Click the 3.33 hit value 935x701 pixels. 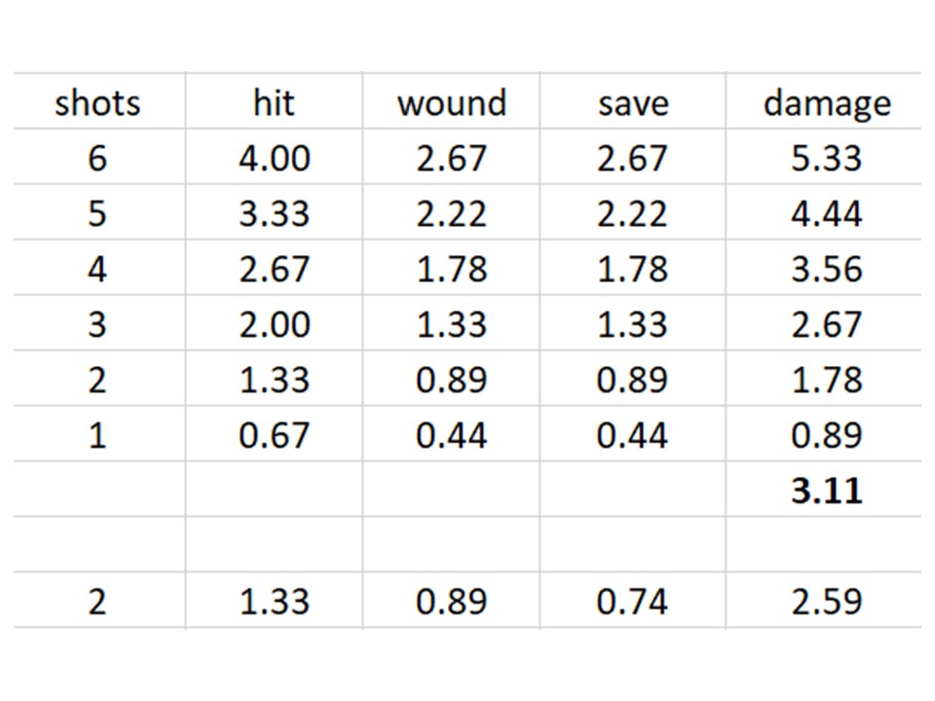click(274, 213)
